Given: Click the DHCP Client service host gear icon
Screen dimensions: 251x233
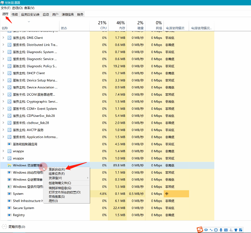Looking at the screenshot, I should pos(9,73).
